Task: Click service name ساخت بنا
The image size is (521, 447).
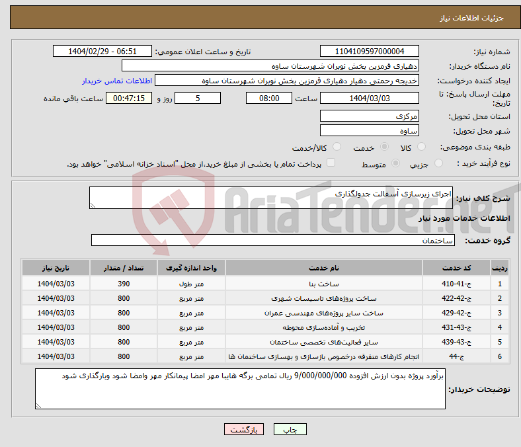Action: point(323,284)
